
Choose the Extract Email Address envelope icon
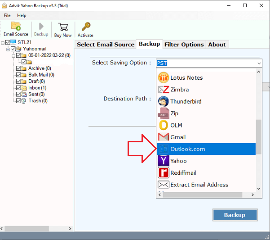[x=163, y=185]
